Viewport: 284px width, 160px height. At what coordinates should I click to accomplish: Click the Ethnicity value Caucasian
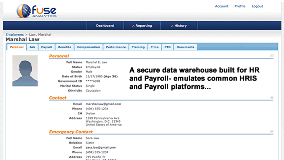(x=93, y=90)
